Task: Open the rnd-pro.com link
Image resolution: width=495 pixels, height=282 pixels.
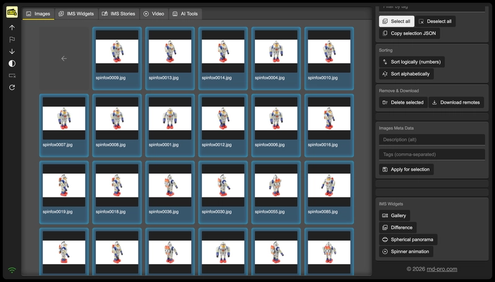Action: (442, 269)
